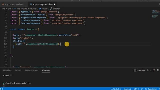Click the Ln 12, Col 43 status entry
Screen dimensions: 160x90
pos(116,89)
